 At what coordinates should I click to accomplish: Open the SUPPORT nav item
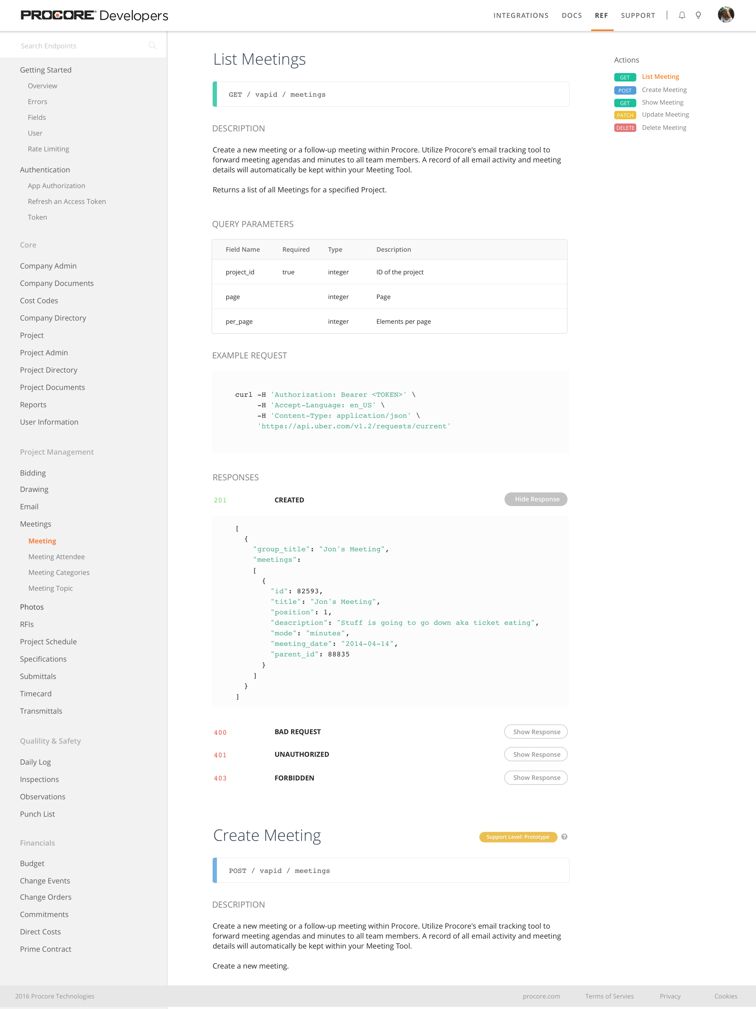pos(638,15)
